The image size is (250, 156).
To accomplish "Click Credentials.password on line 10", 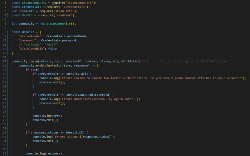I will coord(59,40).
